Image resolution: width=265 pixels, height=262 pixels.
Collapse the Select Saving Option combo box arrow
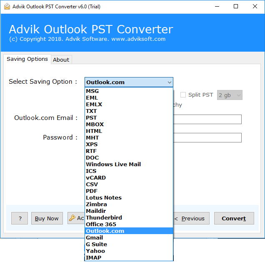pyautogui.click(x=170, y=82)
